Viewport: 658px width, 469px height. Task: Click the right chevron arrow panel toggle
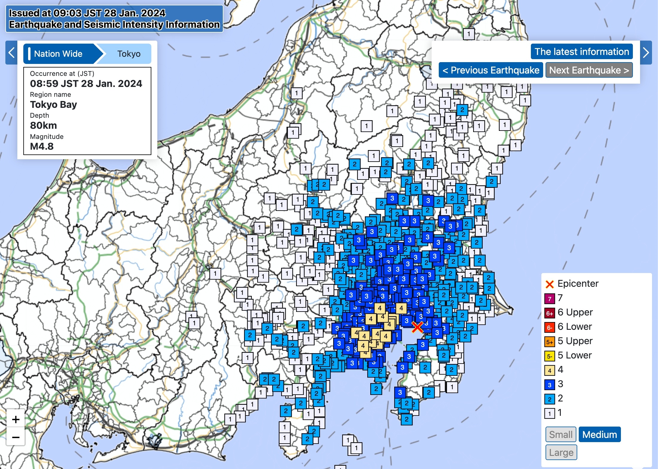coord(646,53)
